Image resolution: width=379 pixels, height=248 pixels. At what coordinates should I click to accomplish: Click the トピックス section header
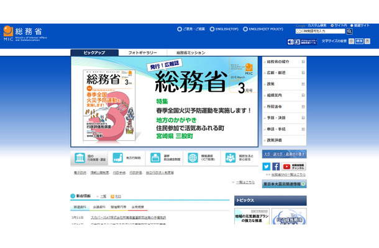tap(270, 200)
